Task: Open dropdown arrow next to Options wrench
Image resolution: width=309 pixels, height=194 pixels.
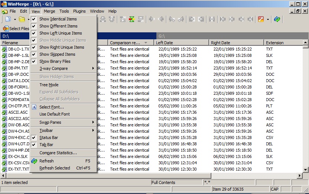Action: pos(268,19)
